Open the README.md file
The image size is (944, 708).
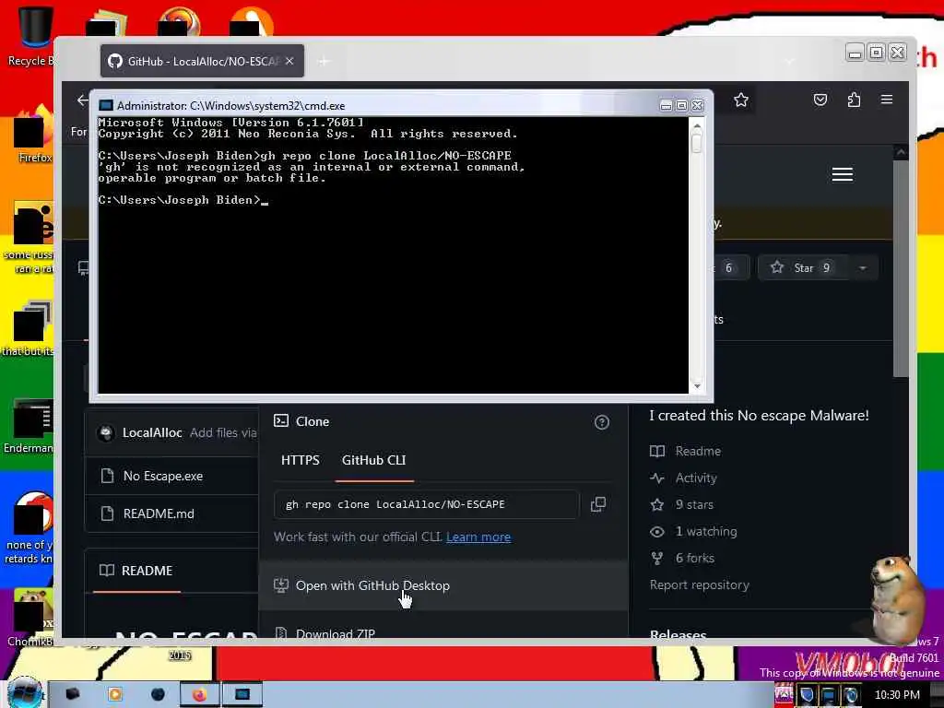pyautogui.click(x=159, y=514)
